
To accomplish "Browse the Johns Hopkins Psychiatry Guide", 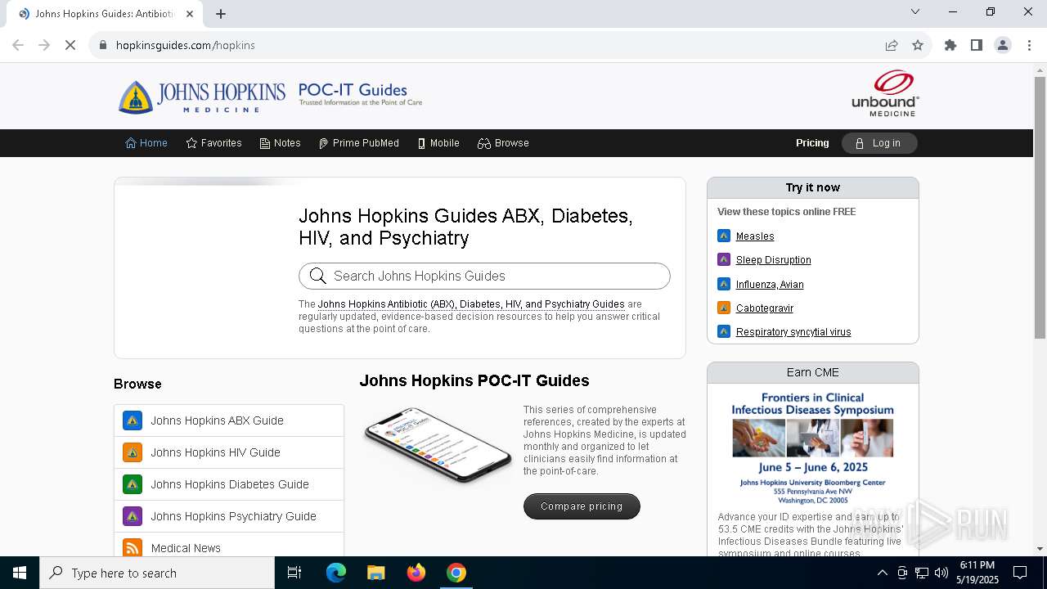I will [229, 516].
